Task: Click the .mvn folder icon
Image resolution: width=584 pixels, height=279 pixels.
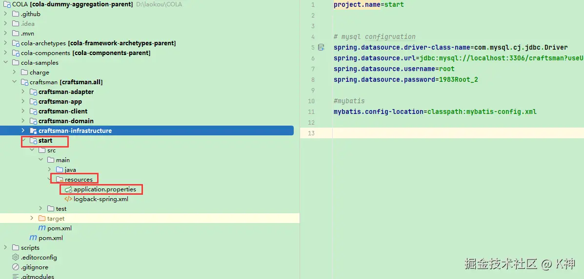Action: pyautogui.click(x=15, y=34)
